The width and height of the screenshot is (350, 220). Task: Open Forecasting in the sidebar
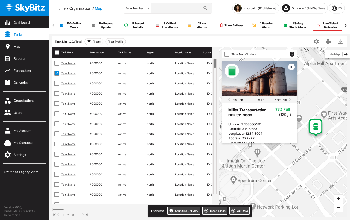click(x=22, y=71)
